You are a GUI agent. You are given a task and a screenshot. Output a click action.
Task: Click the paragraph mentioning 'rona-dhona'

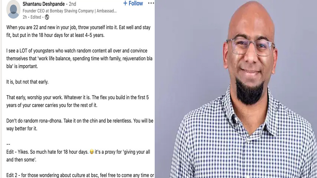click(80, 125)
